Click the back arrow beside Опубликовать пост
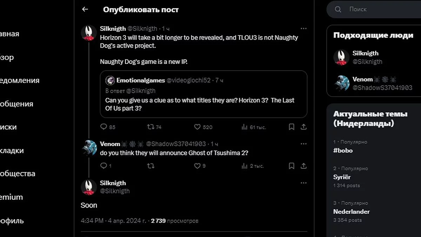 tap(85, 9)
